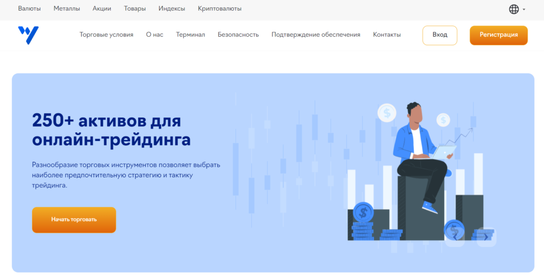Open the Криптовалюты section
Image resolution: width=544 pixels, height=279 pixels.
tap(219, 9)
